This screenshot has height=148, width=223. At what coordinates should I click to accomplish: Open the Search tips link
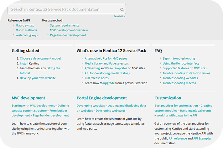point(119,16)
